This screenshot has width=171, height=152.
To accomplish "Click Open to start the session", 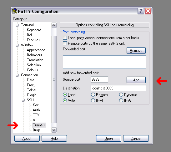I will [x=108, y=139].
